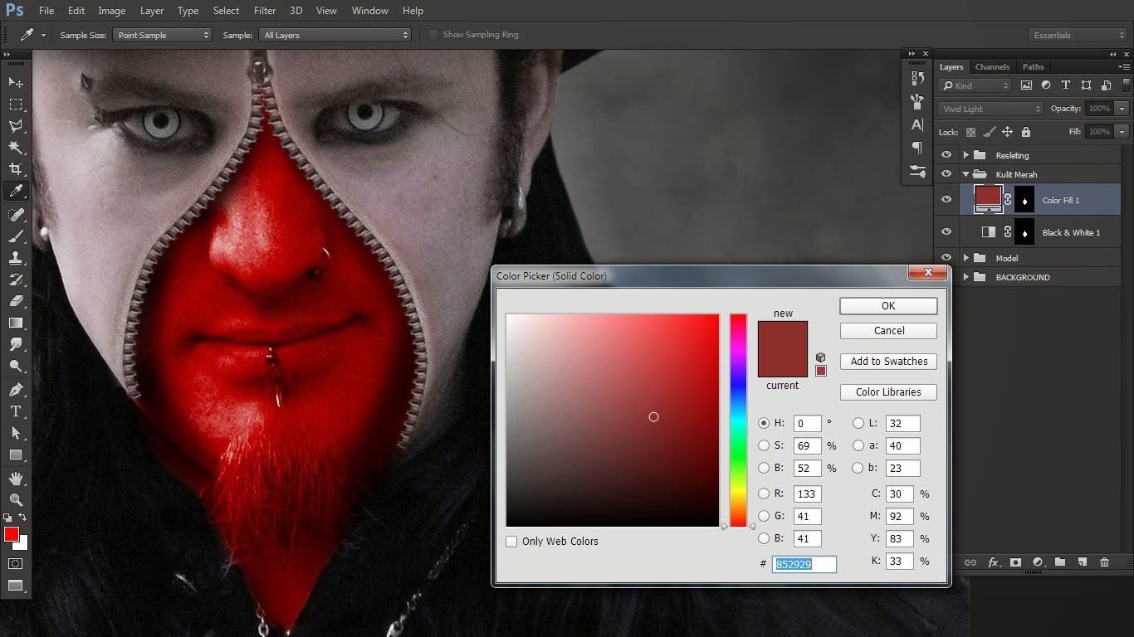This screenshot has width=1134, height=637.
Task: Select the S saturation radio button
Action: [x=764, y=445]
